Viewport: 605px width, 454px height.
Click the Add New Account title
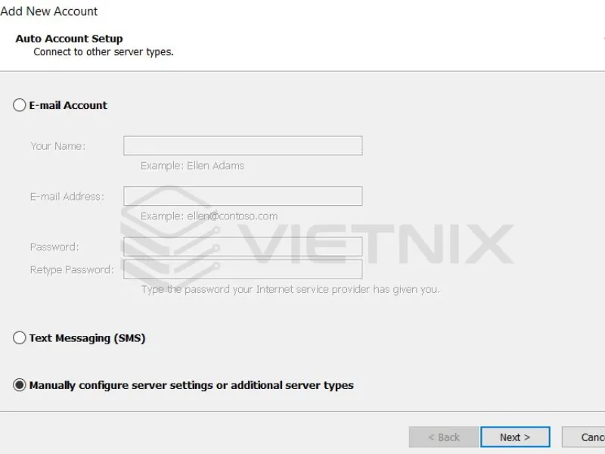tap(50, 11)
